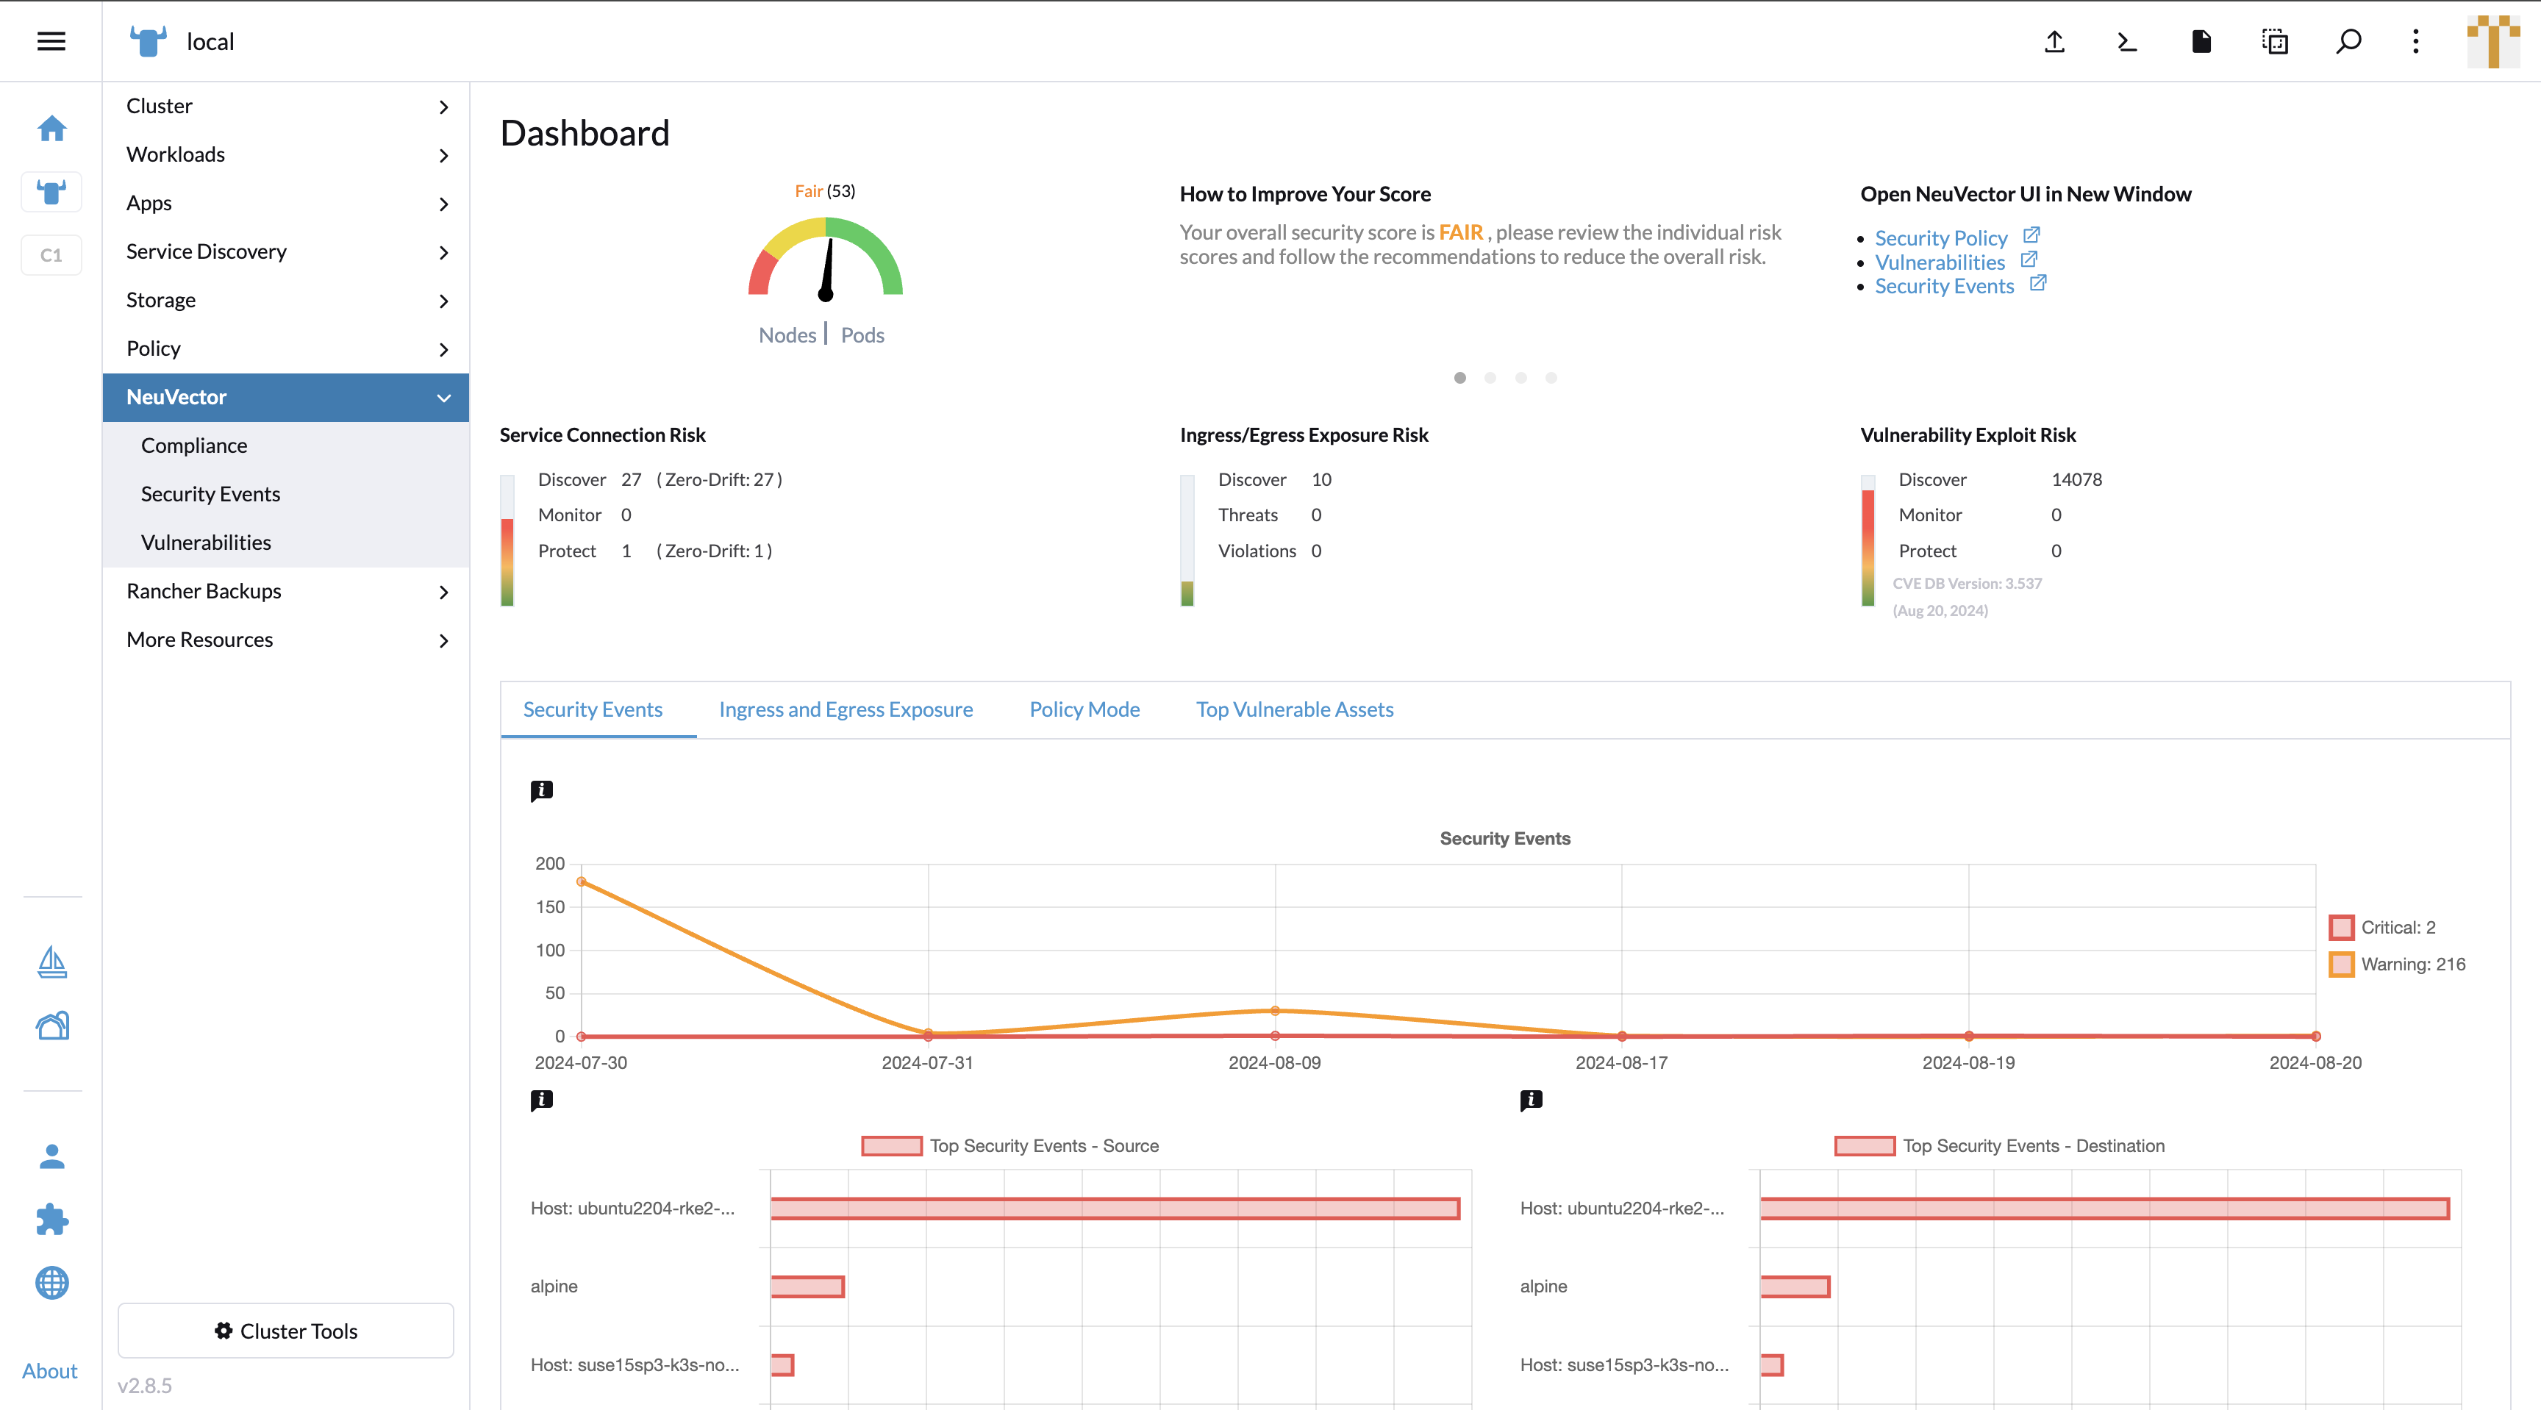
Task: Click the Cluster Tools button
Action: 285,1330
